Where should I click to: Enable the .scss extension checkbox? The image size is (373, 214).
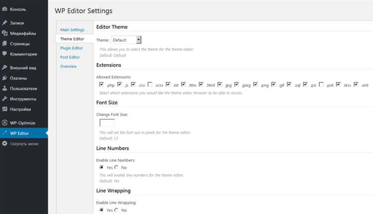tap(150, 84)
